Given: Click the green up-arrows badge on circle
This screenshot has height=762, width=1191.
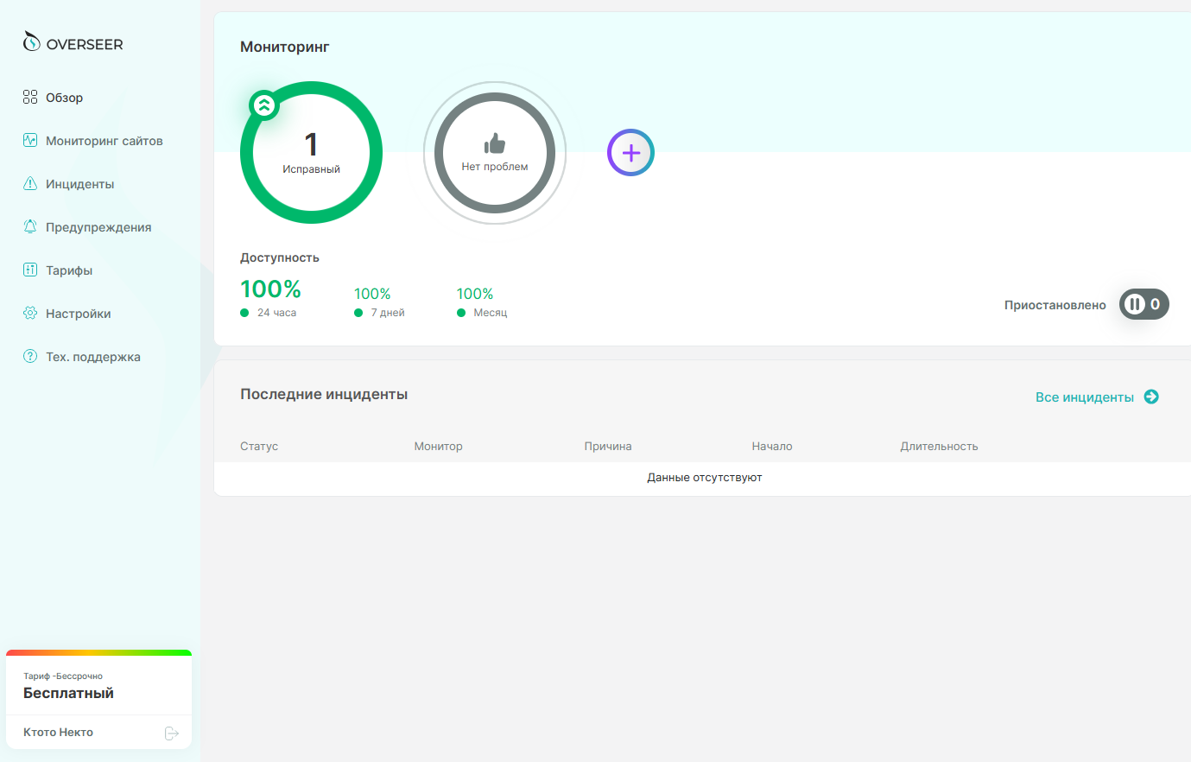Looking at the screenshot, I should point(263,105).
